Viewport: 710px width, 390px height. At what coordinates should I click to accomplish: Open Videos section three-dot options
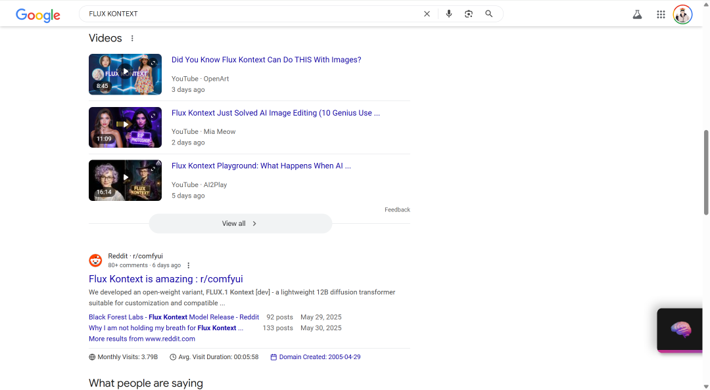(x=132, y=39)
